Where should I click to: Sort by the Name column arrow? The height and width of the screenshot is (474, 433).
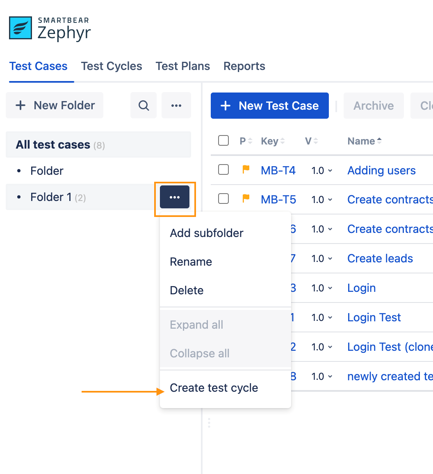(x=379, y=141)
